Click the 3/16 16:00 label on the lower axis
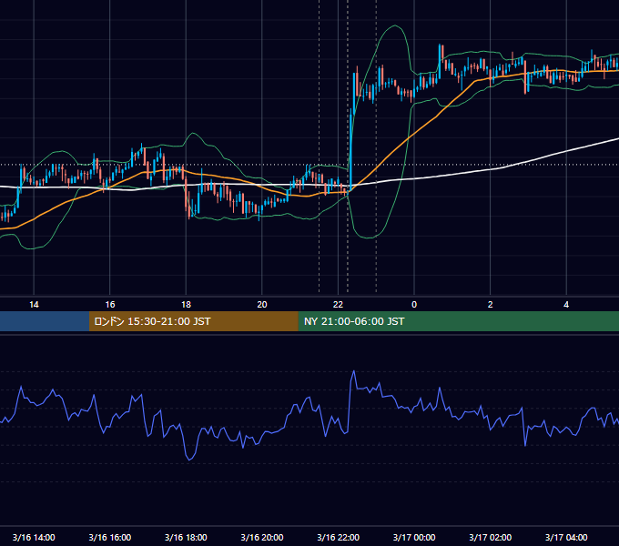Image resolution: width=619 pixels, height=546 pixels. click(110, 537)
